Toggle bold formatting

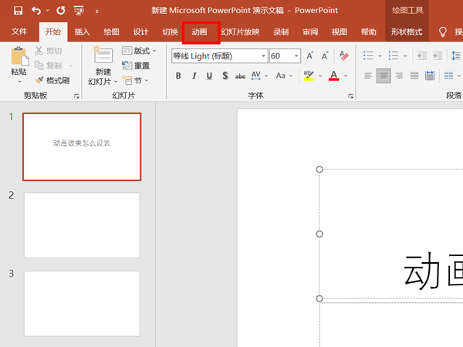178,76
